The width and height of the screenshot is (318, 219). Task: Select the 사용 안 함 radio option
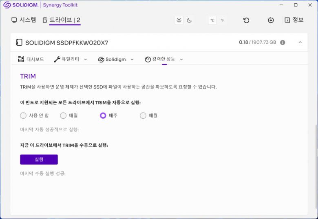(x=23, y=115)
